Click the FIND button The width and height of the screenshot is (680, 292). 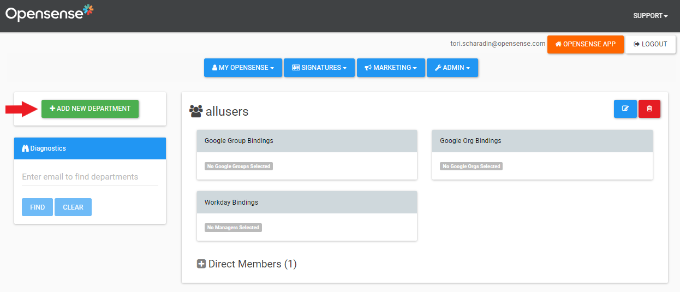point(38,207)
